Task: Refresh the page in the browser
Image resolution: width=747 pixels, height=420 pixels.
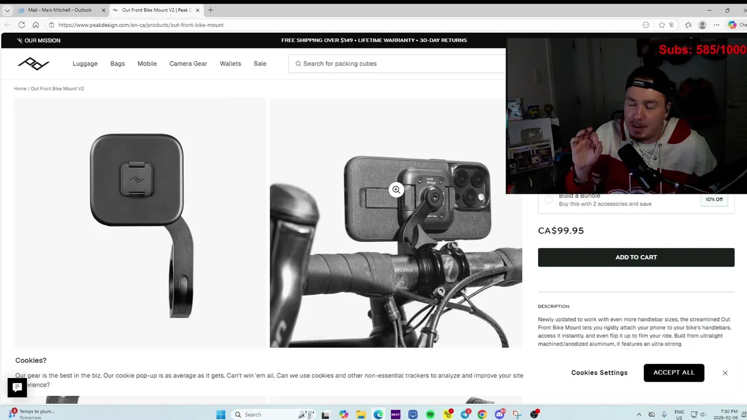Action: [x=22, y=25]
